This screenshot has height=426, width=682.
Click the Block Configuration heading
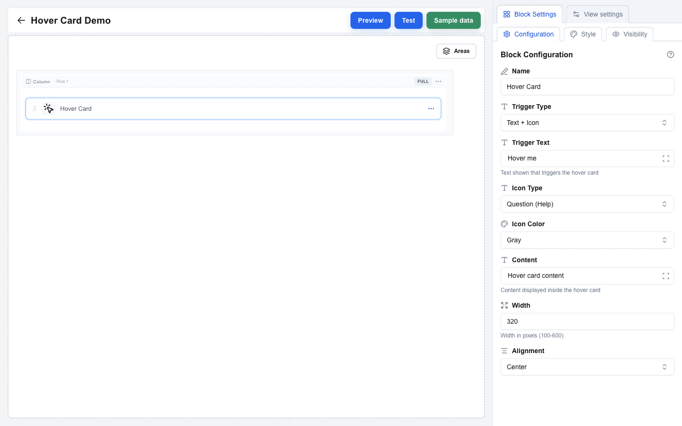click(537, 54)
